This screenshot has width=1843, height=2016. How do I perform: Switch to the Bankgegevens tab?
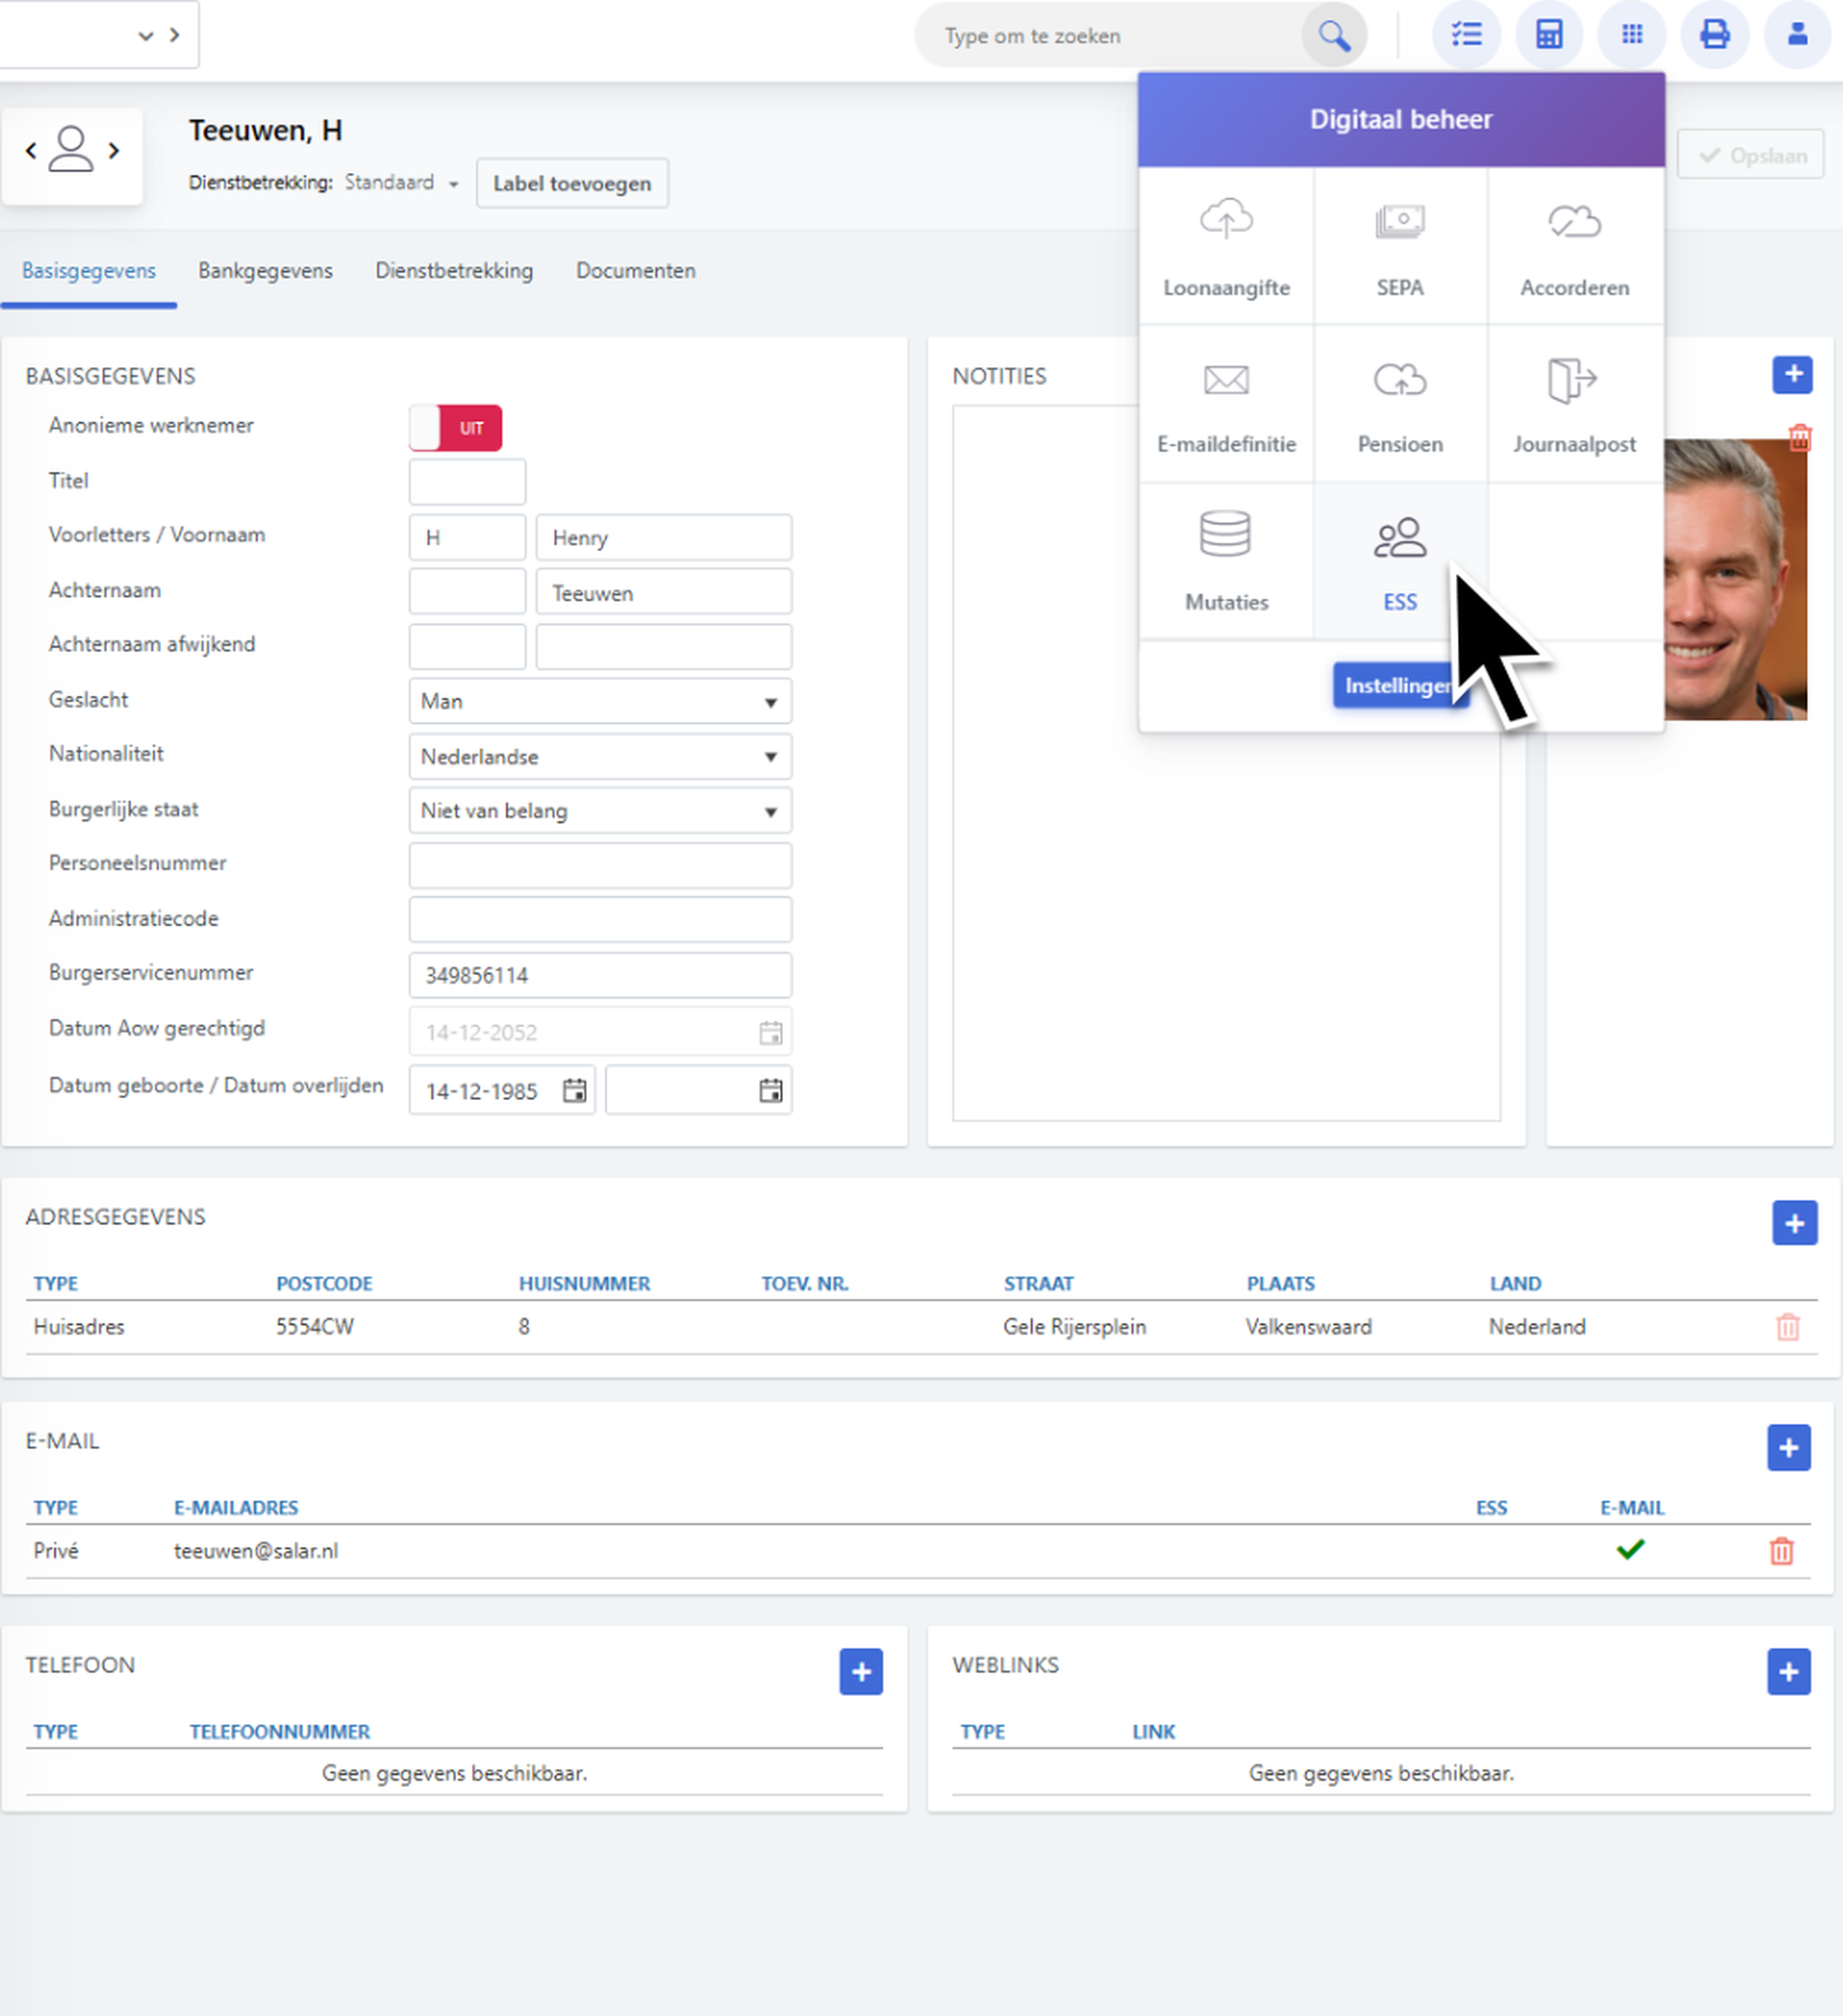click(265, 271)
